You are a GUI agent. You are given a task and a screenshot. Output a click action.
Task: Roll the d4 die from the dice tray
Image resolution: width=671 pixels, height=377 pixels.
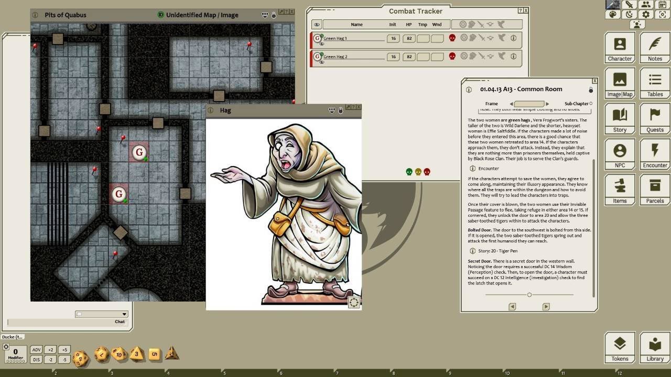coord(171,354)
